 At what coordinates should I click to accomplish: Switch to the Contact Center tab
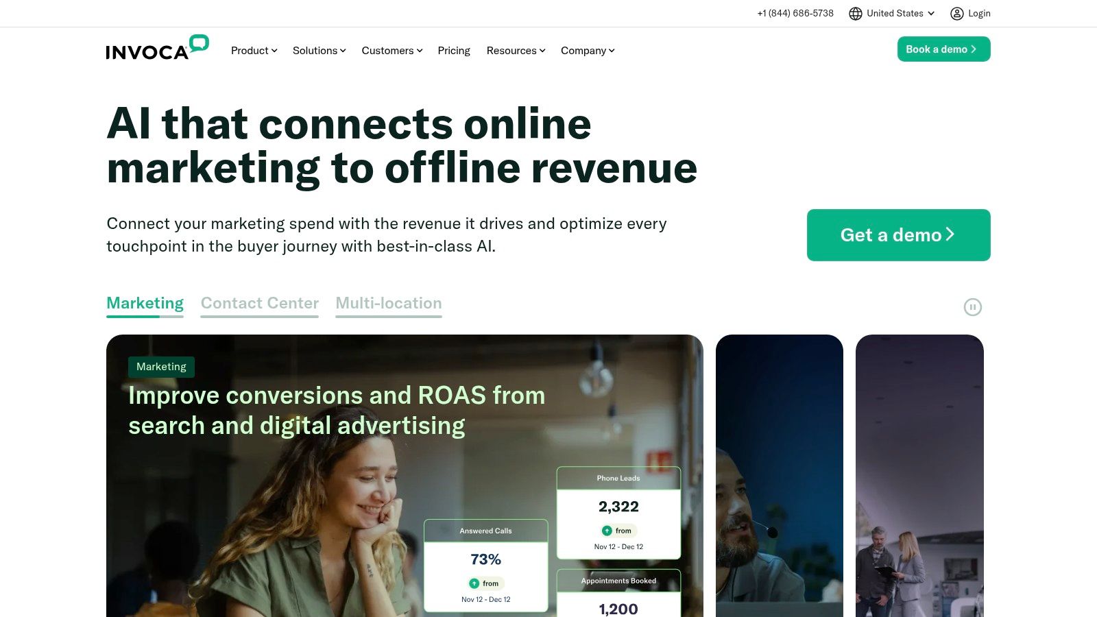pyautogui.click(x=260, y=304)
